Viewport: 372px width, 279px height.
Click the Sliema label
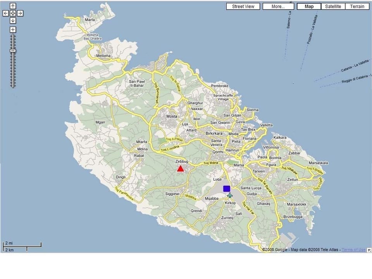coord(252,110)
